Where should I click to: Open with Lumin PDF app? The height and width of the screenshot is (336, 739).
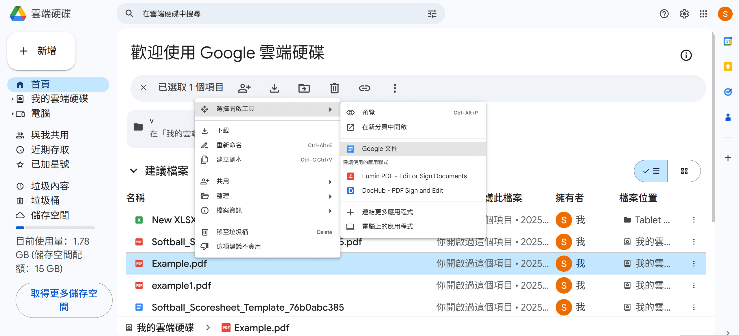tap(413, 176)
